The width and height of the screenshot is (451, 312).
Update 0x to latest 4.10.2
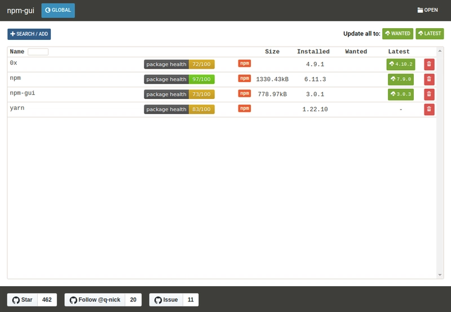coord(401,64)
